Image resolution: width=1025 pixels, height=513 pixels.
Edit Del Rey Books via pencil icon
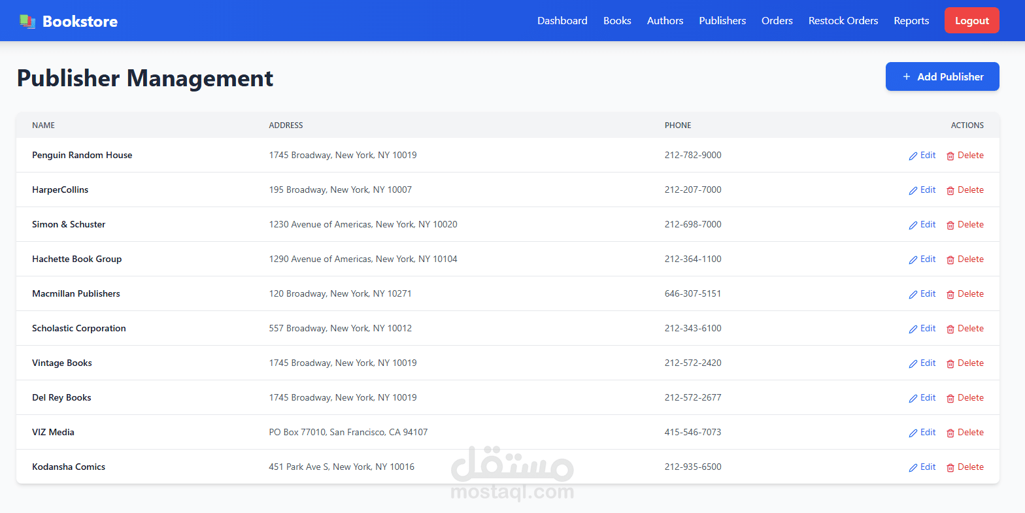click(913, 399)
